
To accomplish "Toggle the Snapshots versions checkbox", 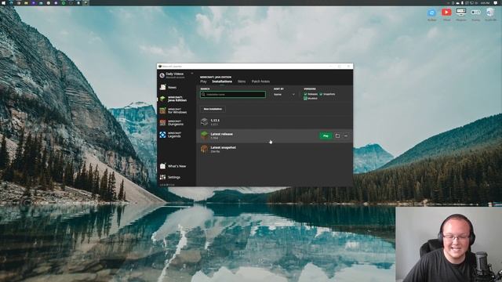I will click(x=321, y=94).
